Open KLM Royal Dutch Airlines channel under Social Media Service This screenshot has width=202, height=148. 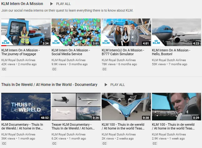tap(68, 60)
